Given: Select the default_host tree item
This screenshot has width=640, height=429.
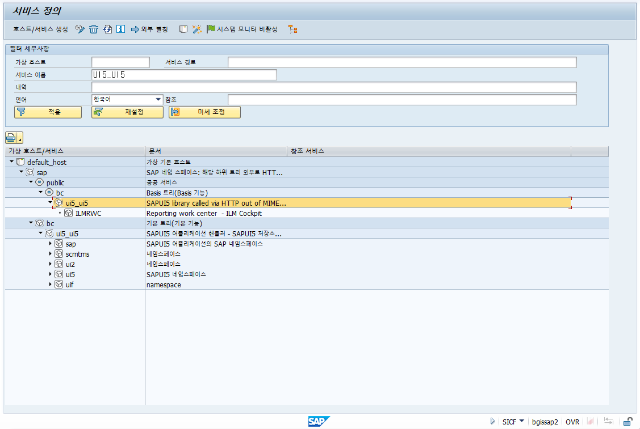Looking at the screenshot, I should click(47, 162).
